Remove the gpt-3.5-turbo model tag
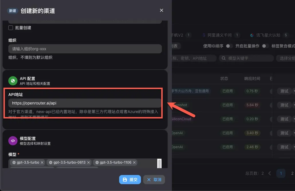The width and height of the screenshot is (295, 191). [42, 162]
